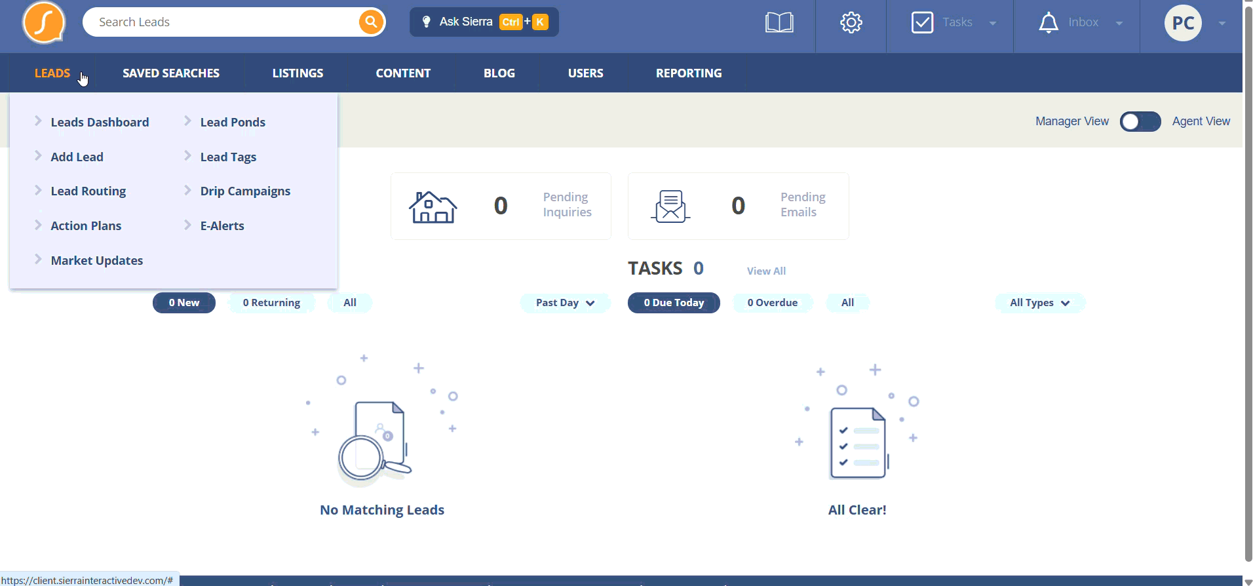Screen dimensions: 1253x586
Task: Toggle between Manager View and Agent View
Action: point(1140,121)
